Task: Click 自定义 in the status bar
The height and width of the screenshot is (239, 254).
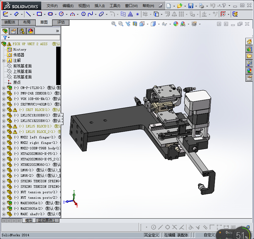Action: pyautogui.click(x=209, y=235)
